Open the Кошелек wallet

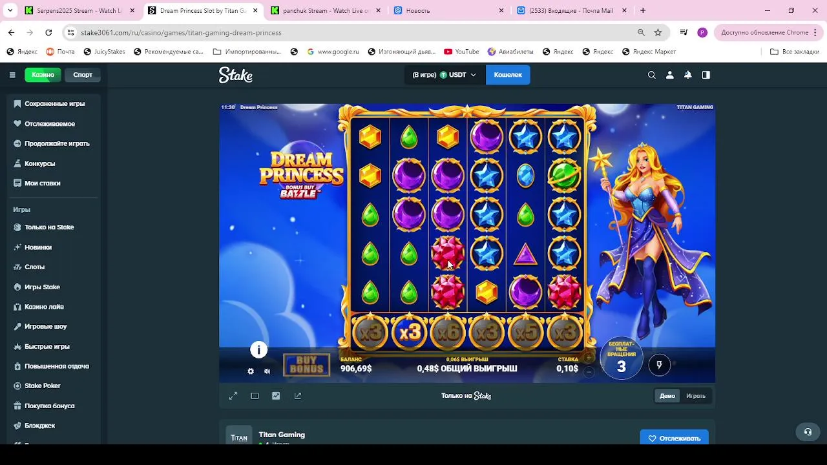(x=508, y=75)
